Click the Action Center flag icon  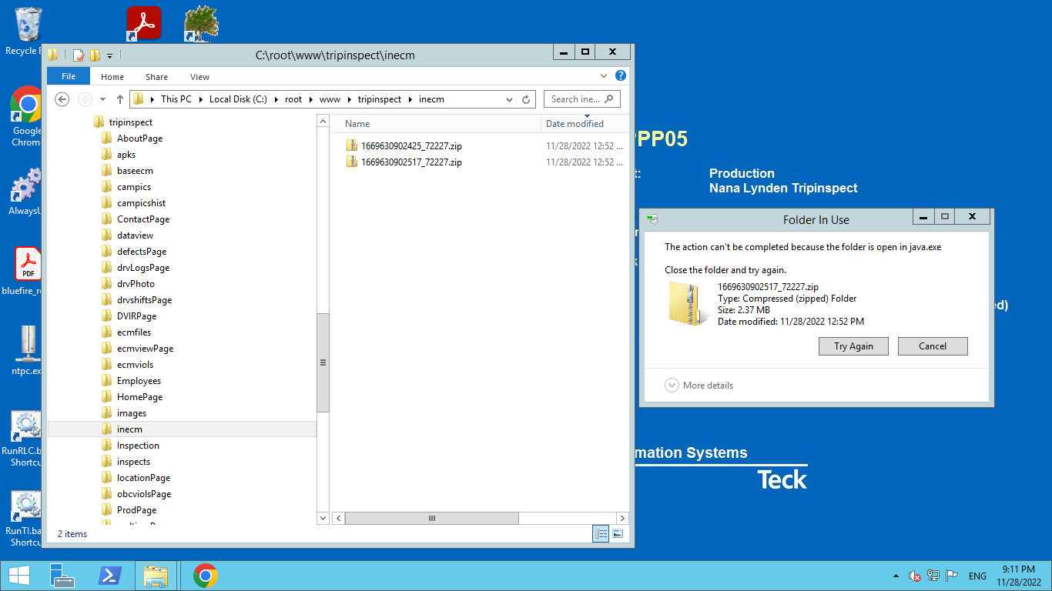[952, 576]
